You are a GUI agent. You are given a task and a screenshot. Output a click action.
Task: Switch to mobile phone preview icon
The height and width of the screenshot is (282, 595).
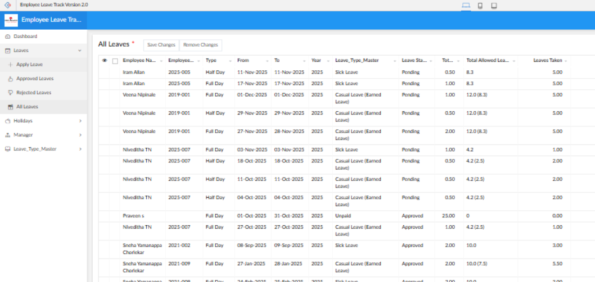point(480,6)
